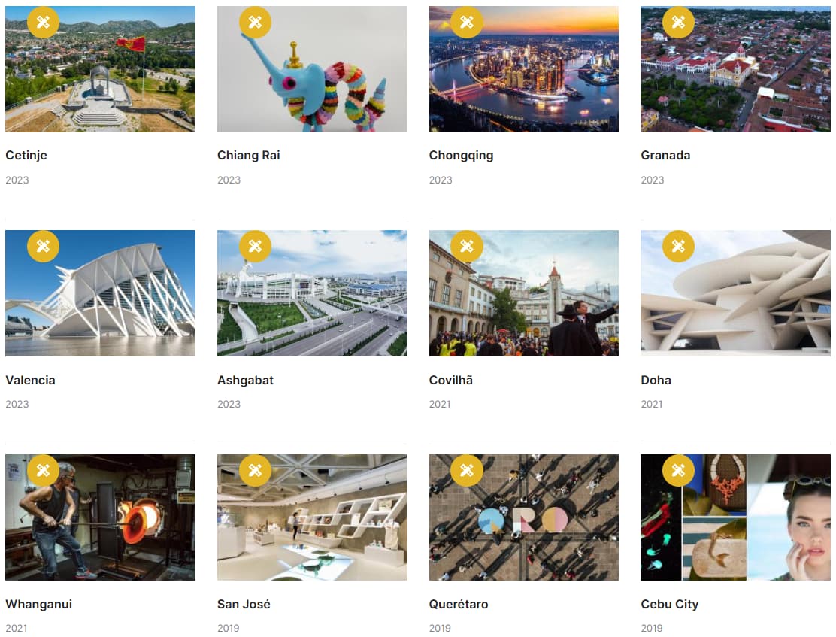Select the yellow badge on Ashgabat card
The height and width of the screenshot is (637, 836).
[x=255, y=246]
